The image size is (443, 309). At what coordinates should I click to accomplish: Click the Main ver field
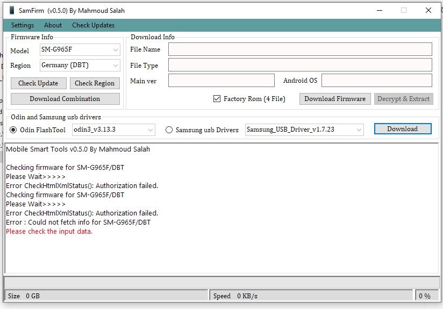[221, 81]
